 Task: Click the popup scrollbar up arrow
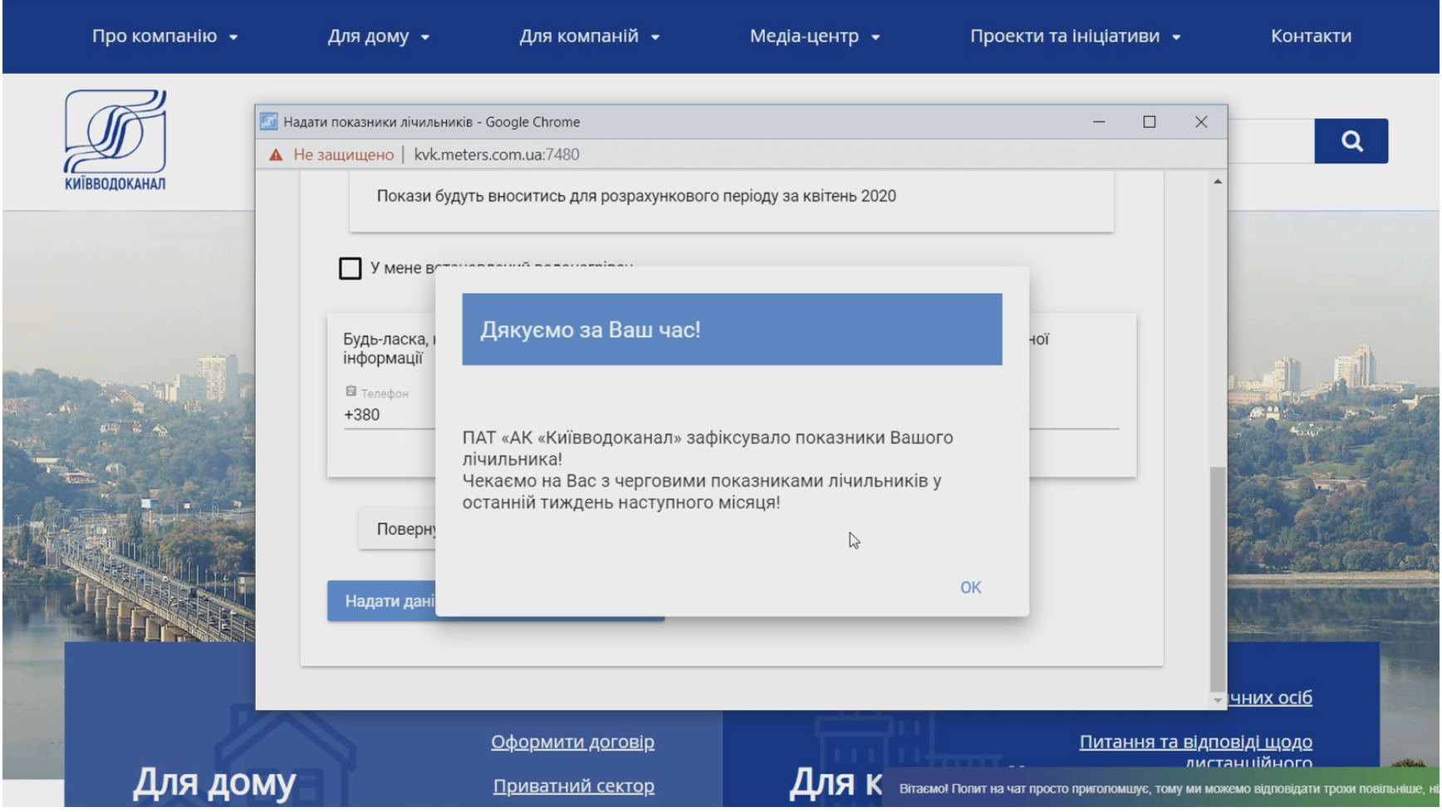(1218, 181)
